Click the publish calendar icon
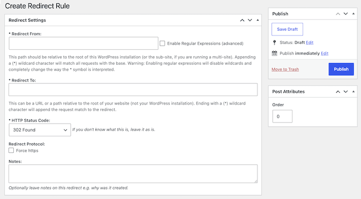Viewport: 361px width, 199px height. [274, 54]
